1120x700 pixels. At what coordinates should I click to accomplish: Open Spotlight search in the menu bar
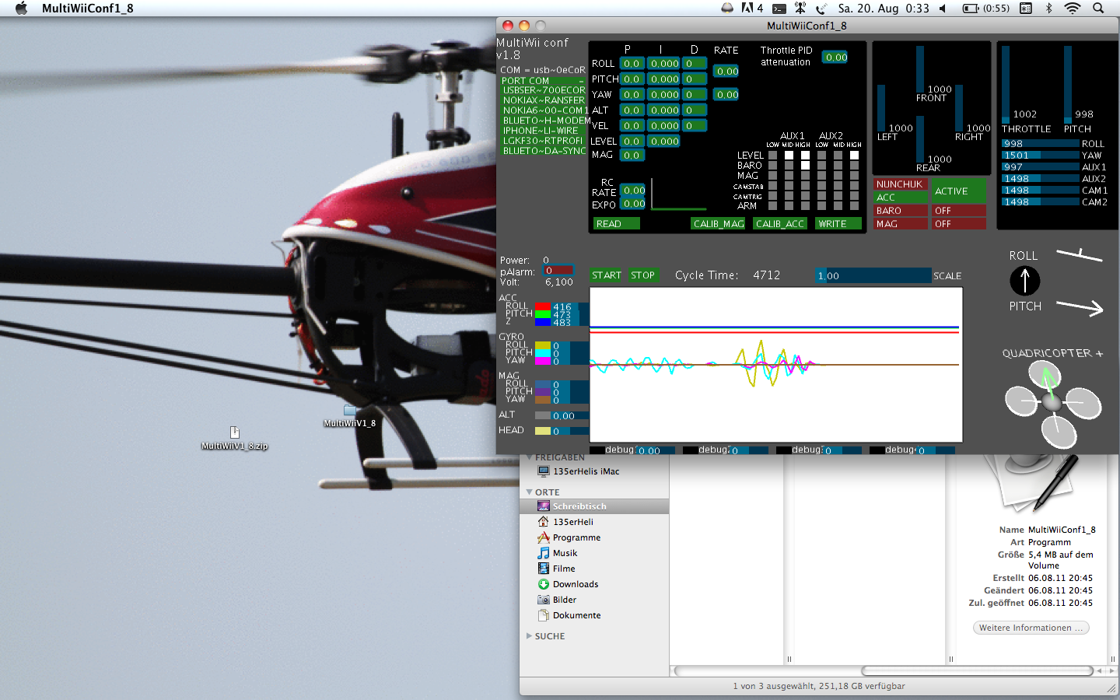(x=1098, y=9)
